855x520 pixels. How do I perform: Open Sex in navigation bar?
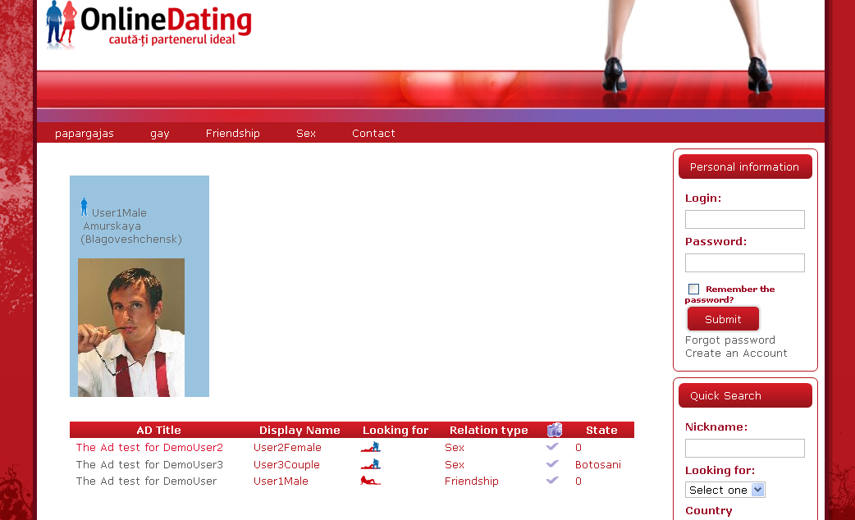[306, 133]
